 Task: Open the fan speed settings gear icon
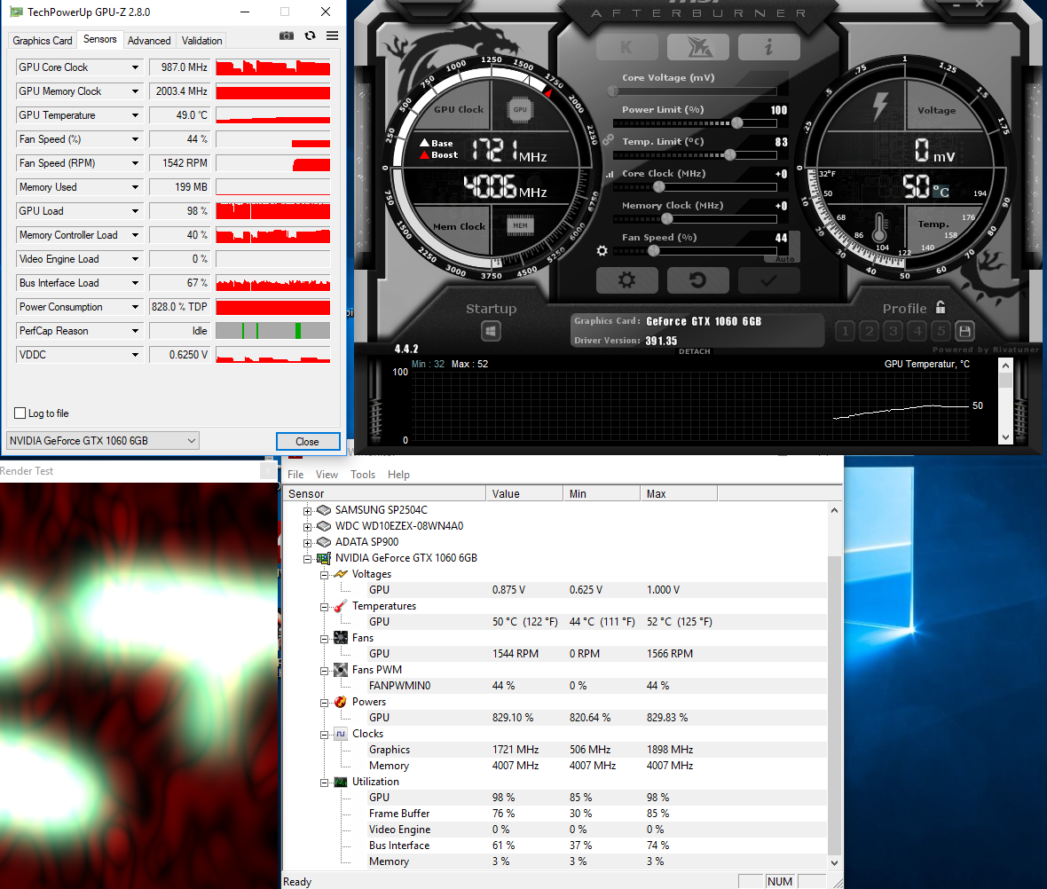[602, 250]
